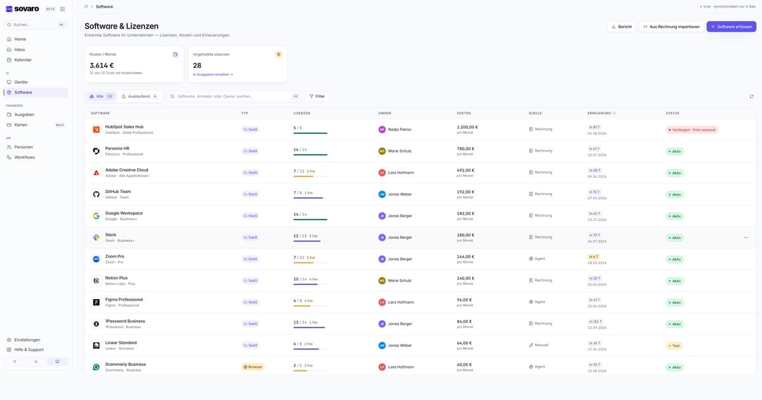The image size is (762, 400).
Task: Open Inbox from the sidebar
Action: click(36, 50)
